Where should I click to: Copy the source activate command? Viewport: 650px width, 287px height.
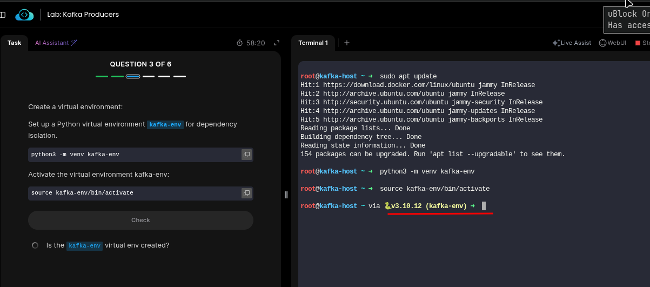246,193
